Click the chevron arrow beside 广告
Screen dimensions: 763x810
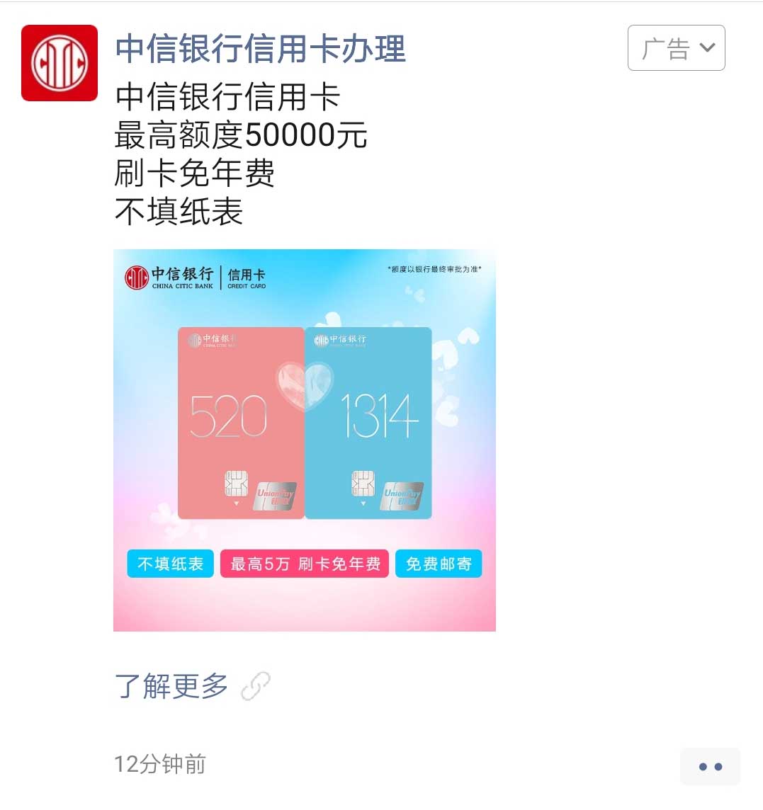tap(707, 47)
